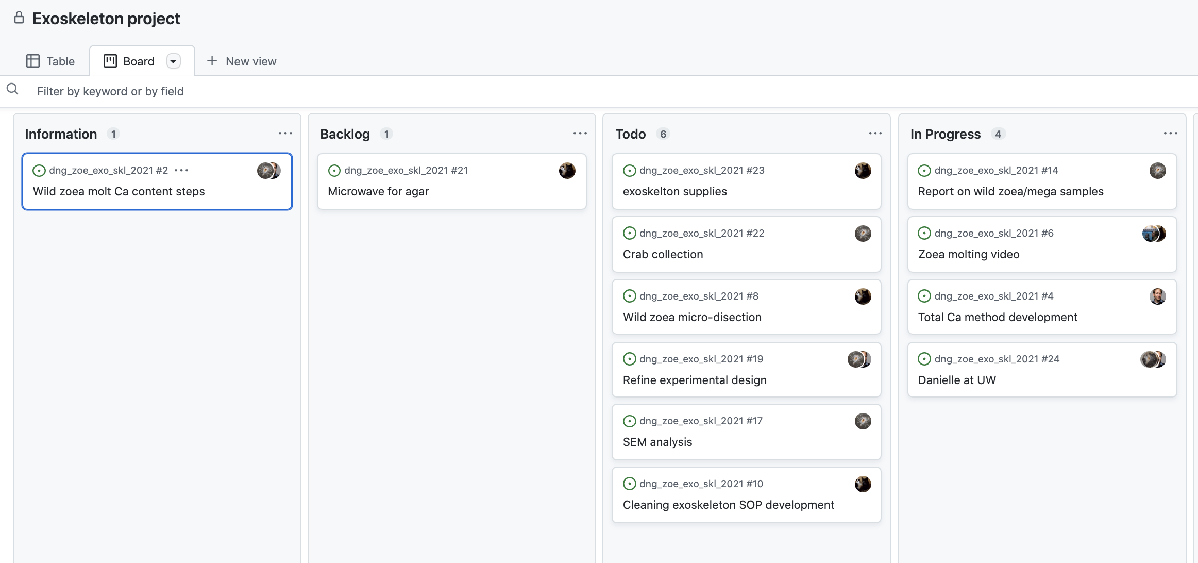The width and height of the screenshot is (1198, 563).
Task: Open card menu on issue #2 card
Action: click(181, 170)
